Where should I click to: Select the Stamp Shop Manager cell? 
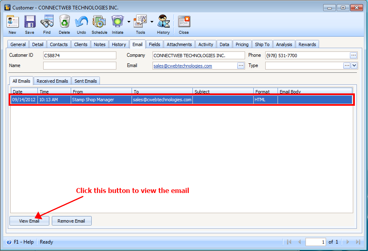point(101,100)
